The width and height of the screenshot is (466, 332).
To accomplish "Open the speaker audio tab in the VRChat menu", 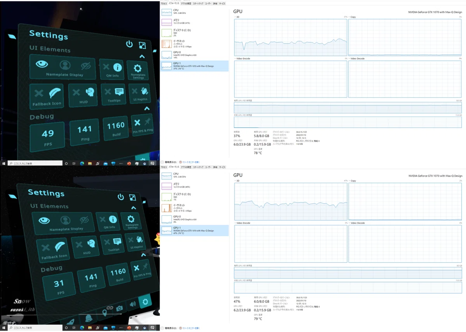I will pyautogui.click(x=133, y=304).
